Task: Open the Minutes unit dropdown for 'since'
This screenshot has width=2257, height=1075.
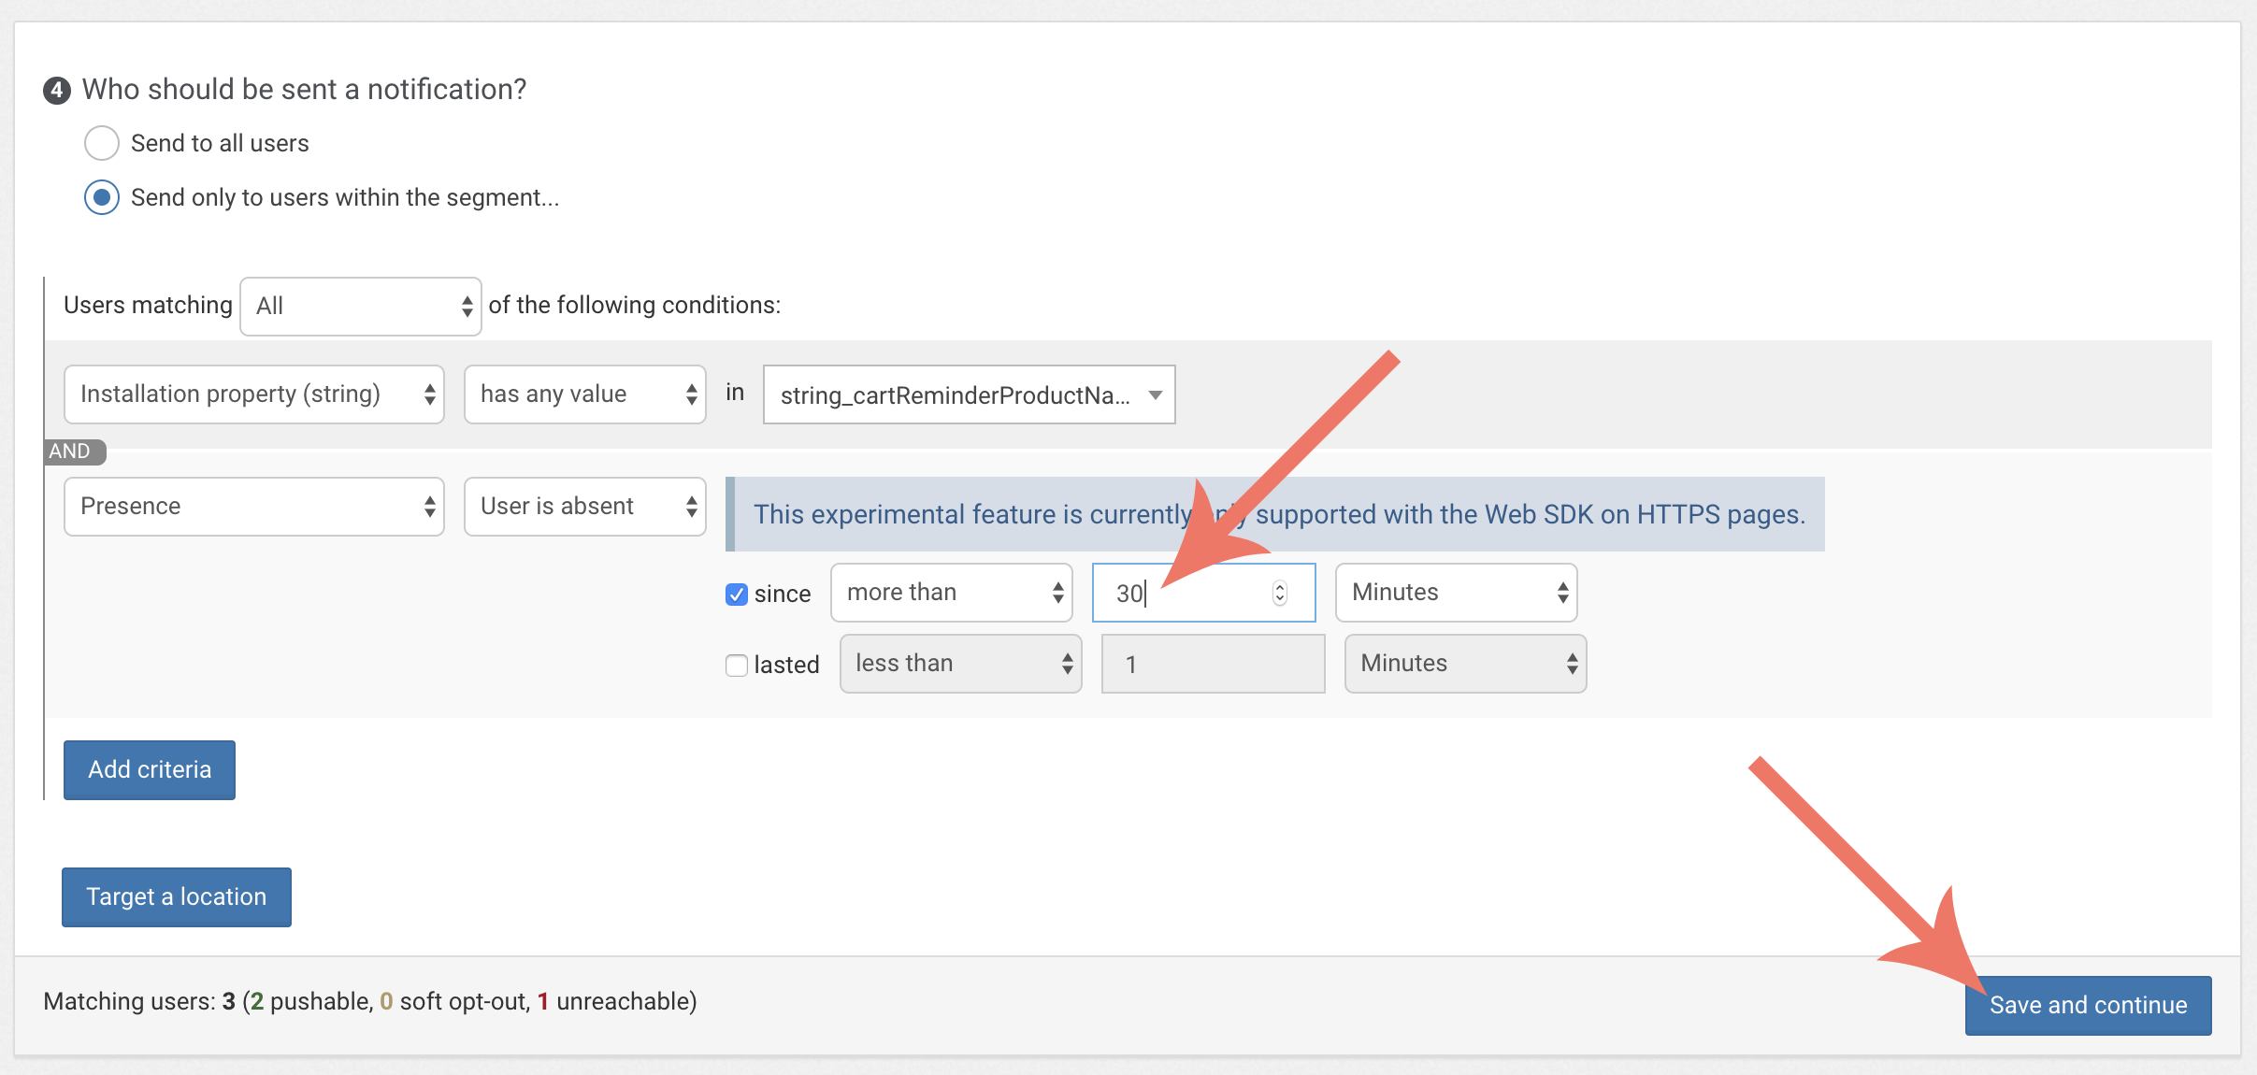Action: 1456,593
